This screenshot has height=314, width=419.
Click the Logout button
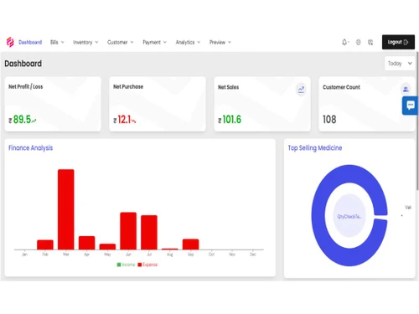[398, 42]
